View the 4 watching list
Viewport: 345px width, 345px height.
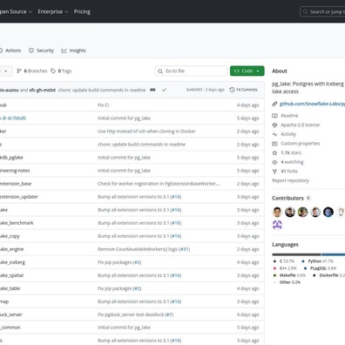coord(292,162)
